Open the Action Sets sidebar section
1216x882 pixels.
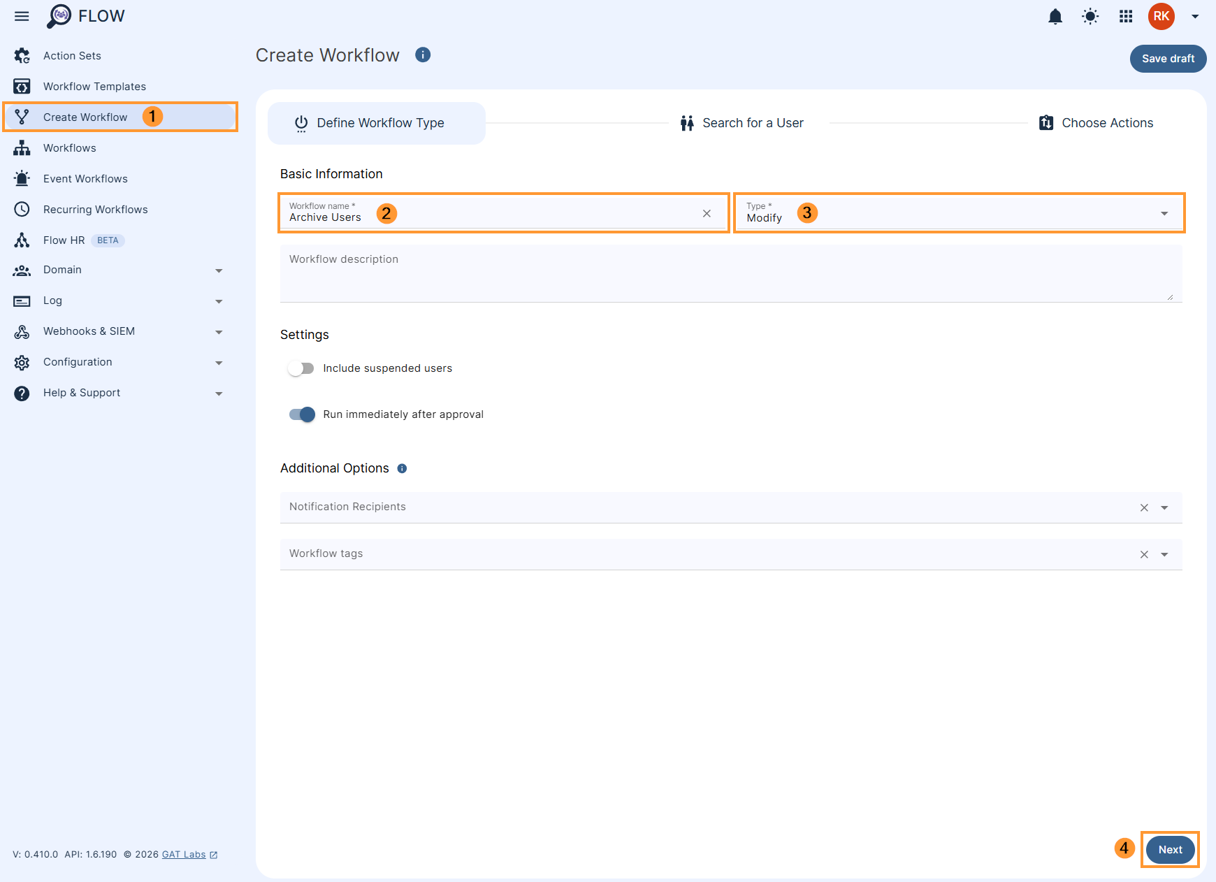[x=71, y=55]
